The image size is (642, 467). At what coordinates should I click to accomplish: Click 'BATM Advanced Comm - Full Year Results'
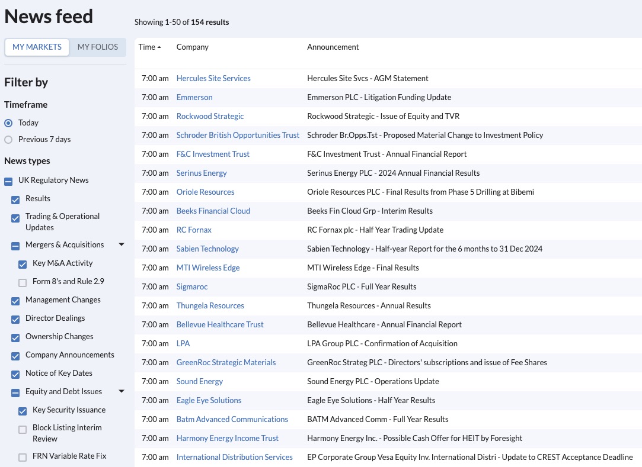coord(378,420)
